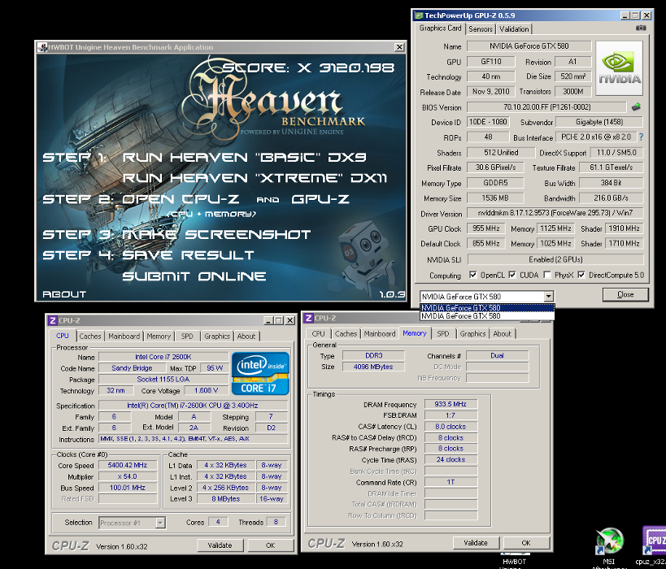The height and width of the screenshot is (569, 666).
Task: Click the NVIDIA logo in GPU-Z
Action: (620, 68)
